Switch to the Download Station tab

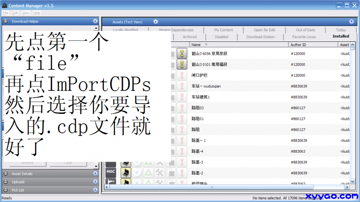(x=260, y=37)
